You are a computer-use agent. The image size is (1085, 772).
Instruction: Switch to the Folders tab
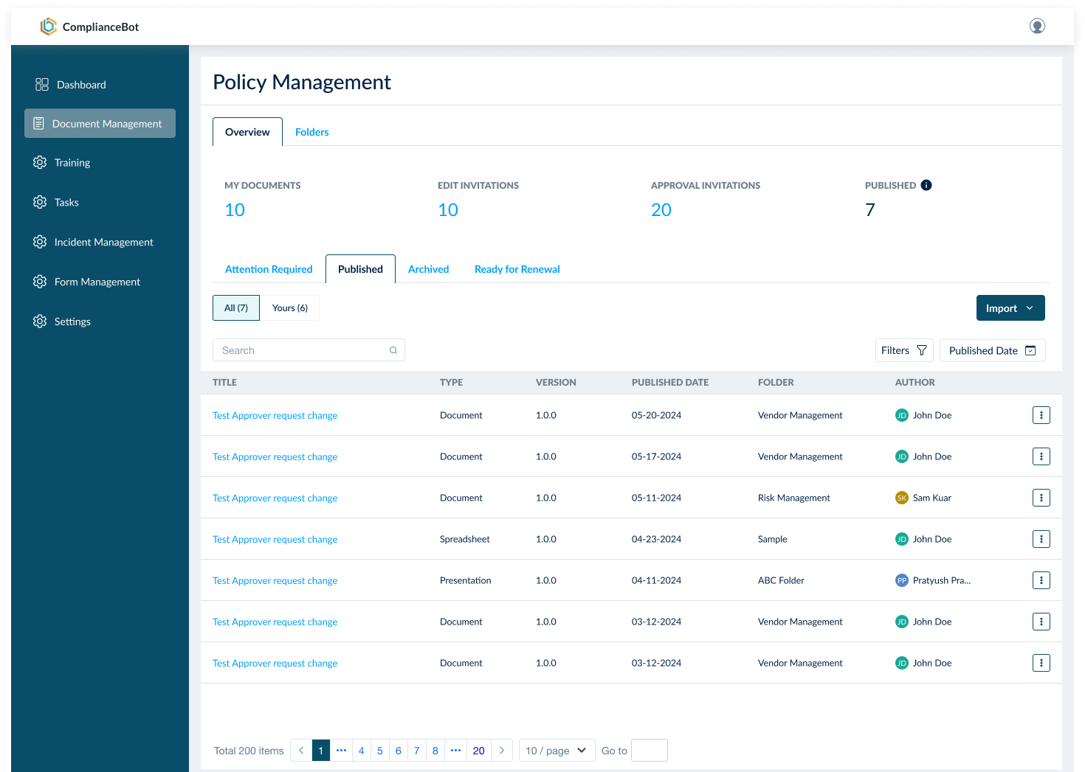[x=311, y=132]
